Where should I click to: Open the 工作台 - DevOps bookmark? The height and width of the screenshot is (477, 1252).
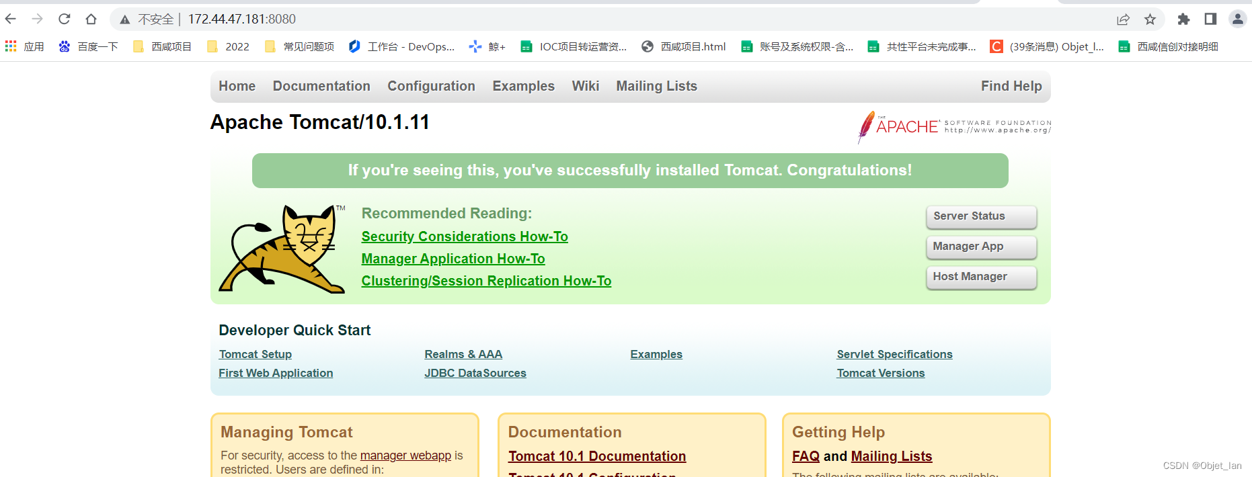point(401,46)
